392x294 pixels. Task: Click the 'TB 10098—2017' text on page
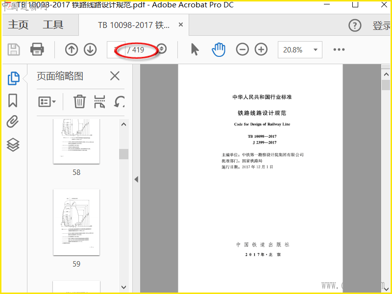262,137
